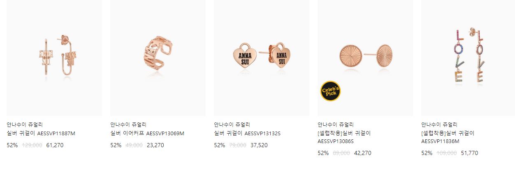Screen dimensions: 515x171
Task: Open product code AESSVP11836M
Action: click(440, 141)
